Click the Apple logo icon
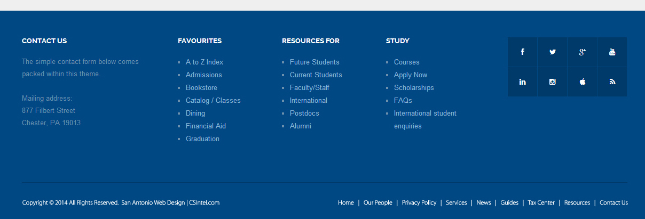 (x=582, y=82)
